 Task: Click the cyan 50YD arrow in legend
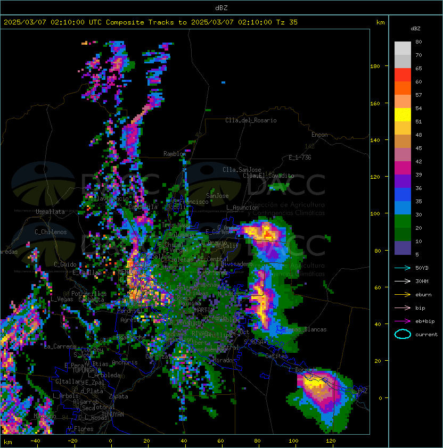[403, 268]
